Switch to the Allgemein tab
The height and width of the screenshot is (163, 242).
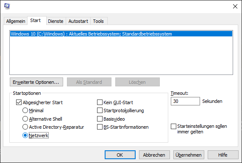tap(16, 21)
